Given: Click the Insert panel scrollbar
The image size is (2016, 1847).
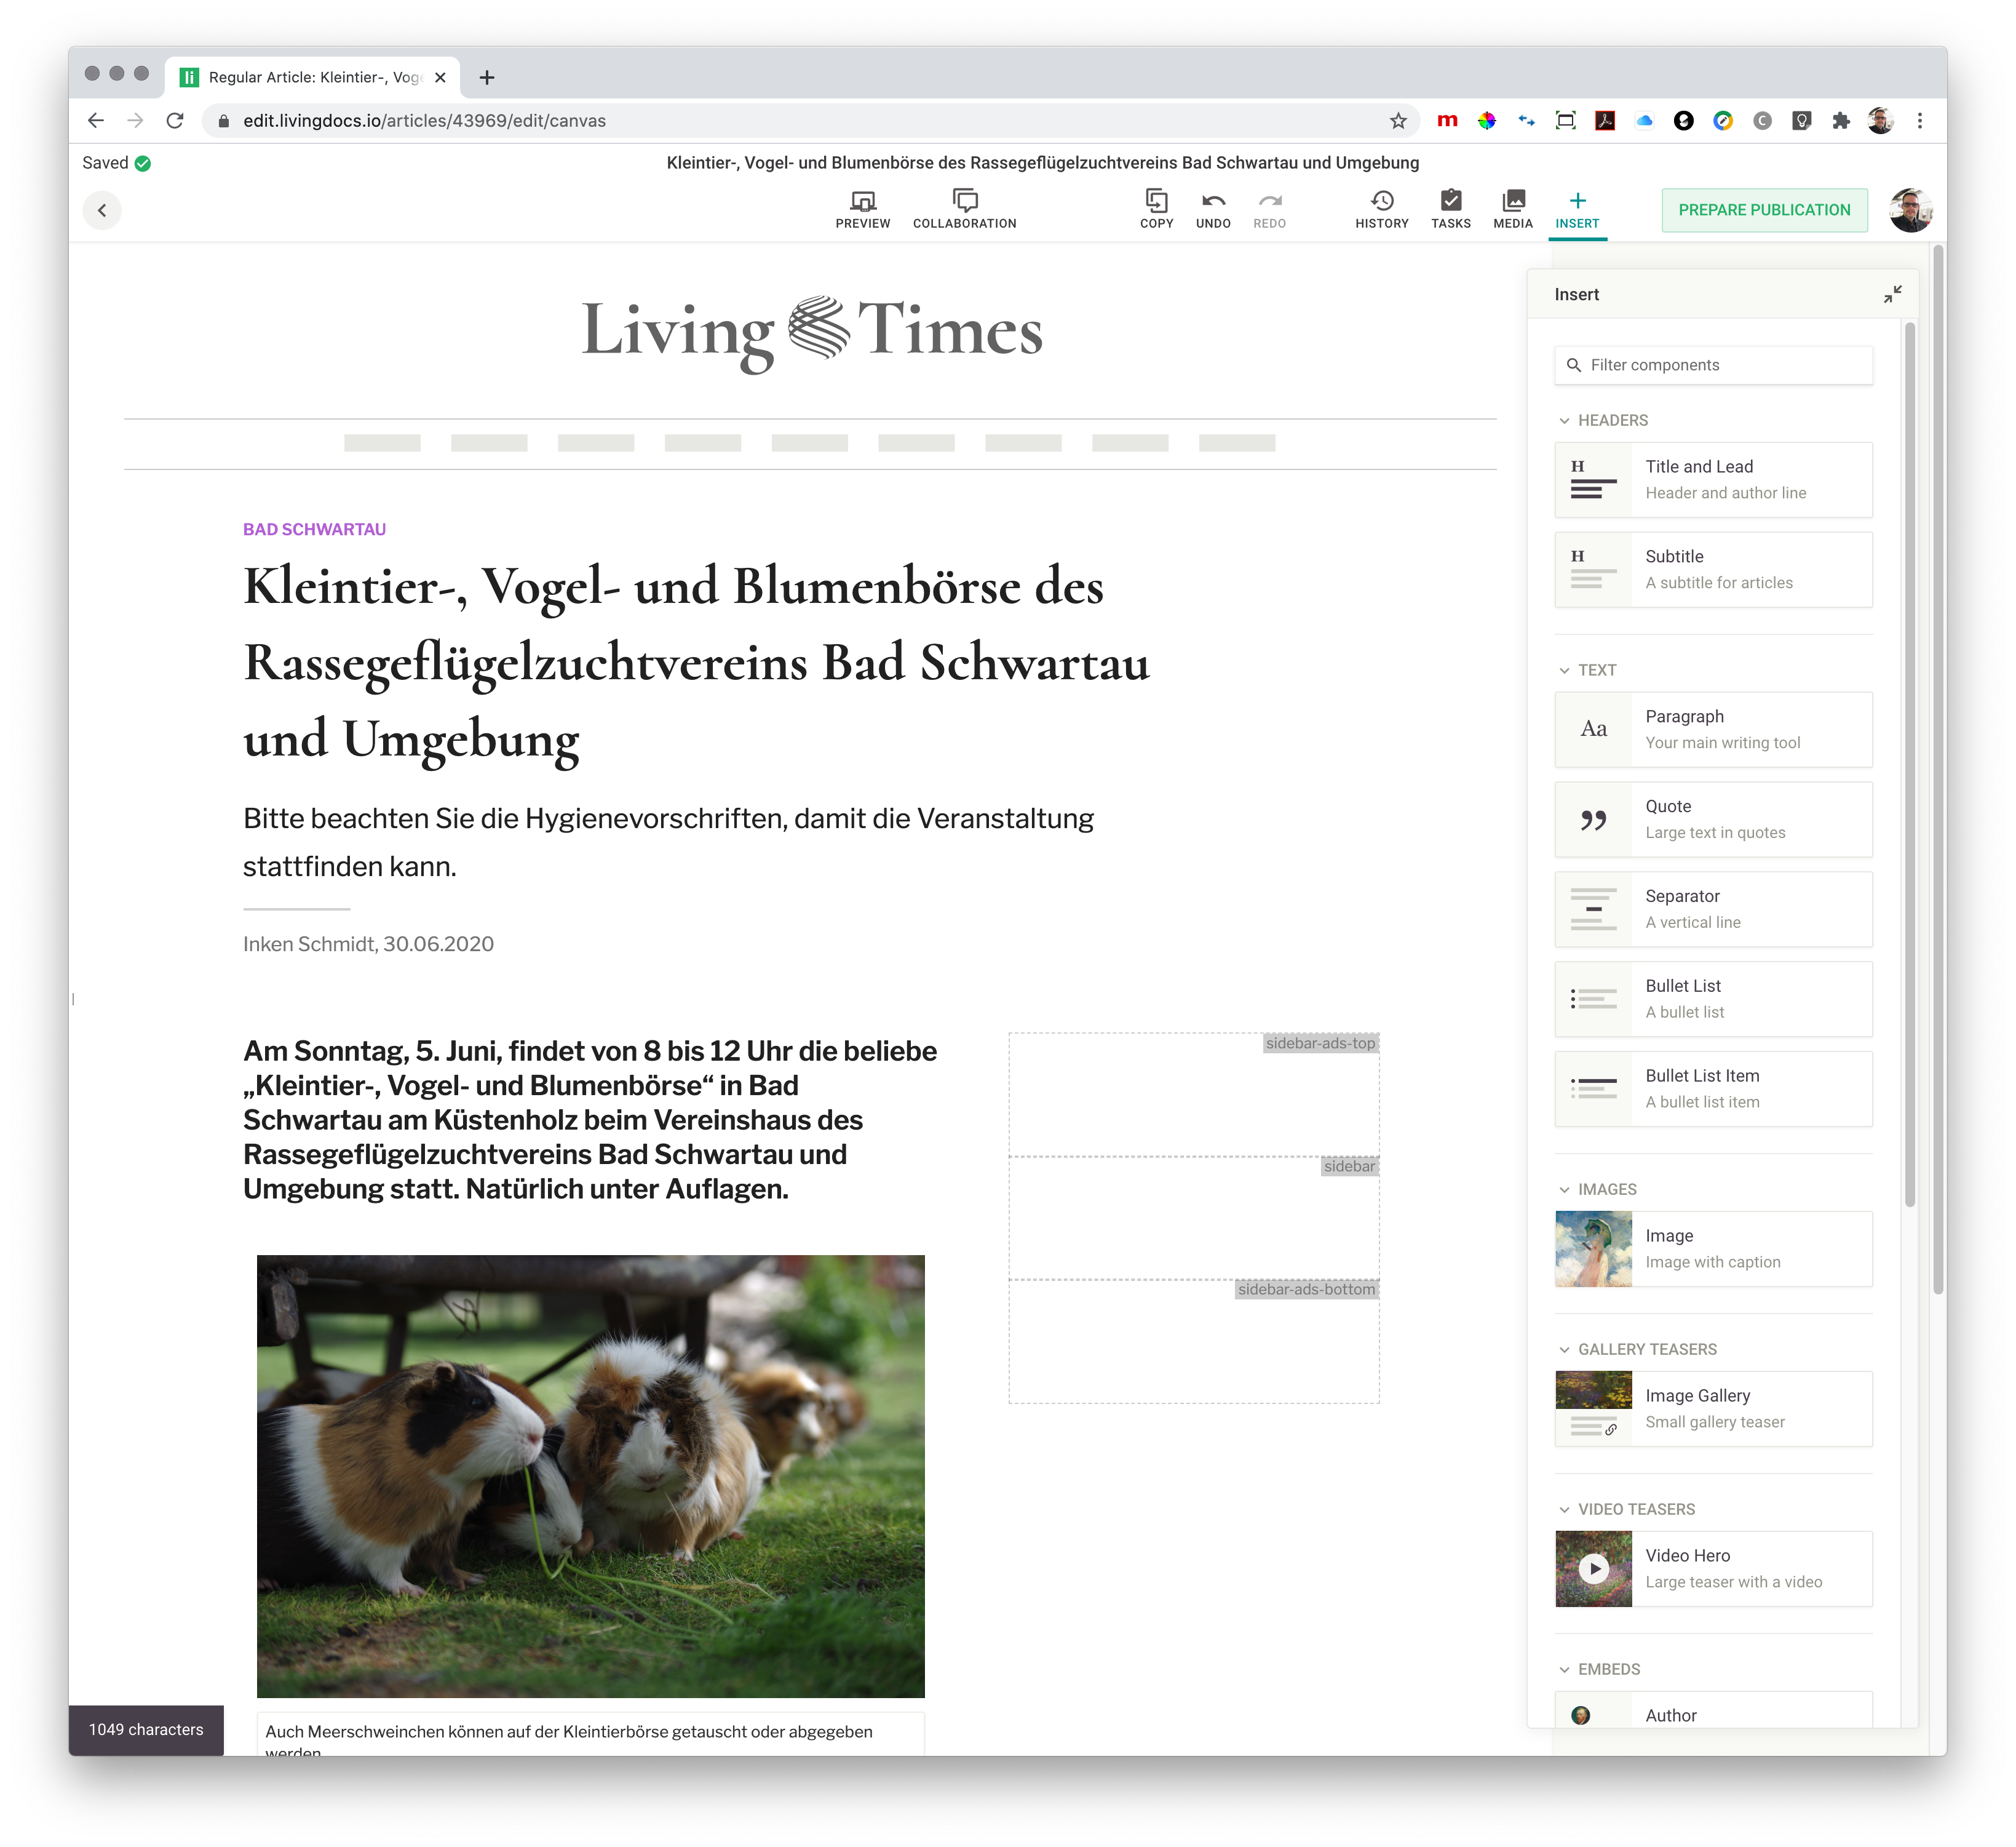Looking at the screenshot, I should pyautogui.click(x=1909, y=764).
